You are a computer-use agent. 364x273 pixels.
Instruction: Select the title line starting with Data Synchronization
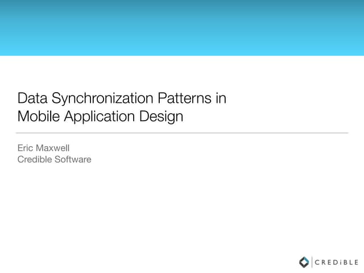122,98
